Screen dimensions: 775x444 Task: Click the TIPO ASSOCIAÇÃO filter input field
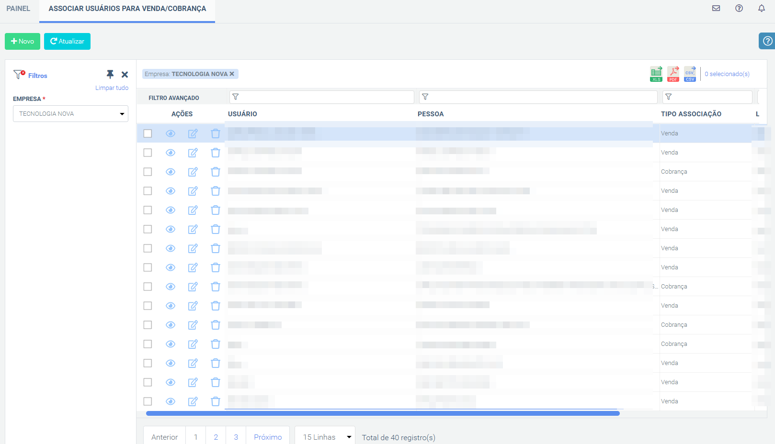pyautogui.click(x=707, y=97)
